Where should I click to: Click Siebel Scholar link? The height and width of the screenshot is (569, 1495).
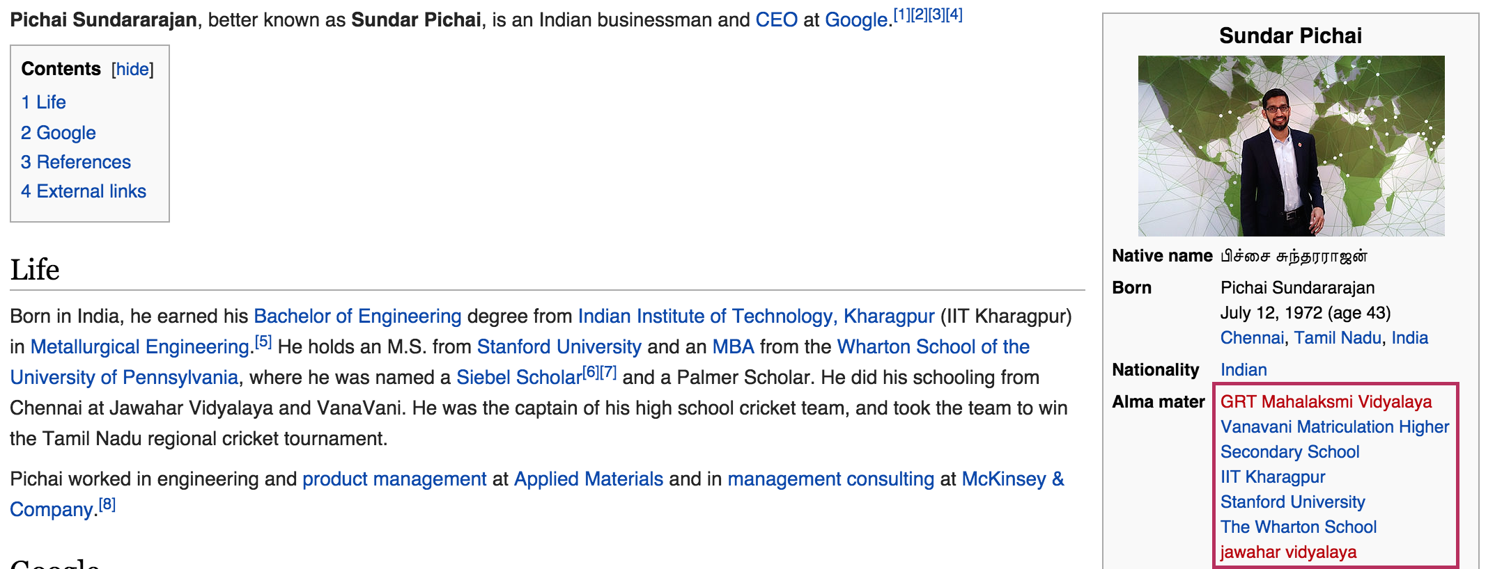click(519, 378)
